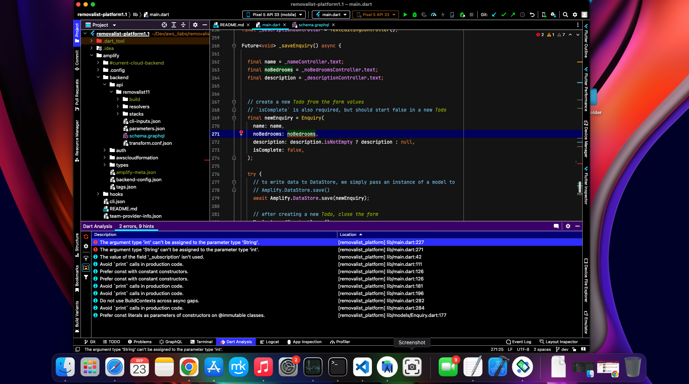689x384 pixels.
Task: Collapse the amplify folder
Action: [x=91, y=55]
